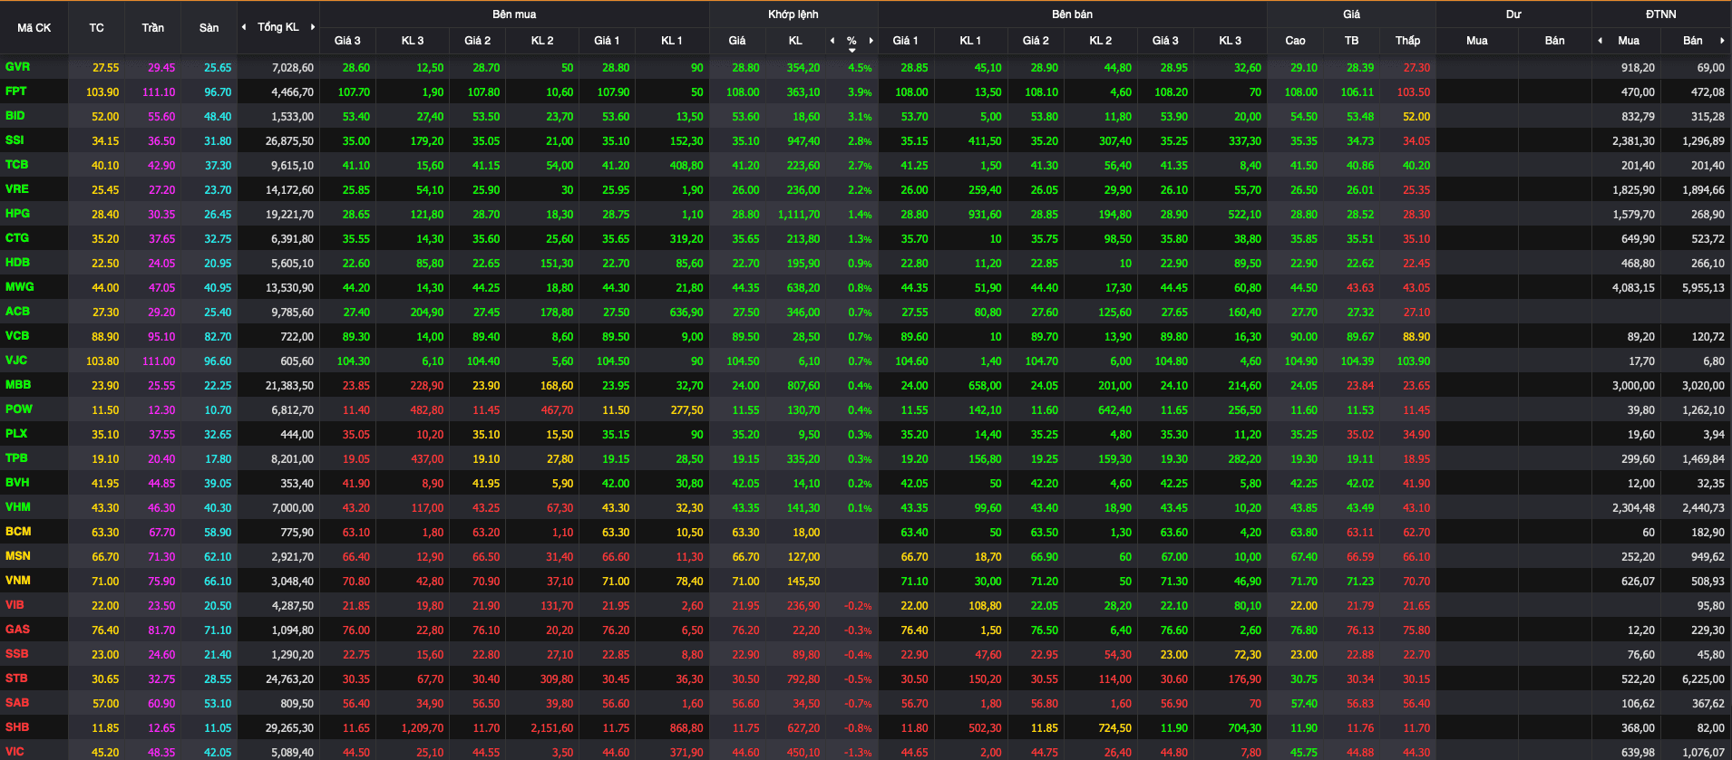Screen dimensions: 1732x760
Task: Click FPT ceiling price 111.10
Action: tap(159, 92)
